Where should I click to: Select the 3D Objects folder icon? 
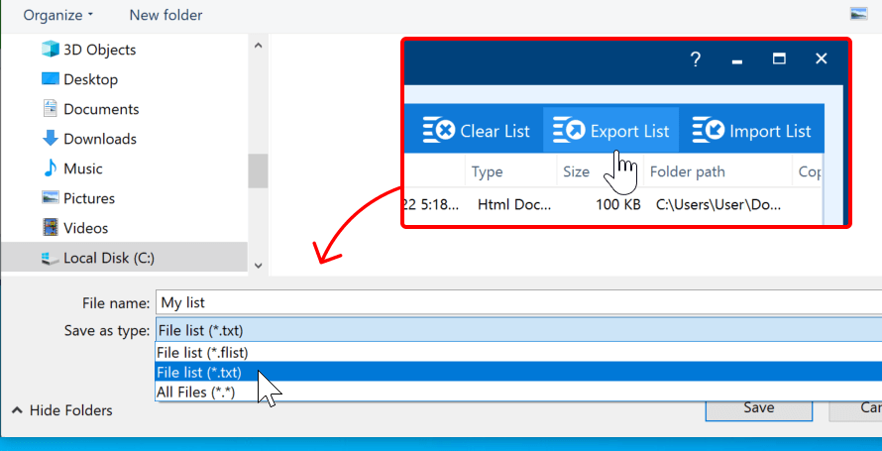point(51,50)
